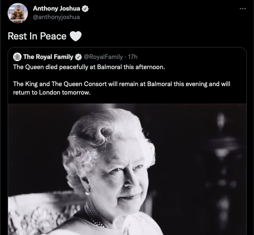The height and width of the screenshot is (235, 254).
Task: Click the "Rest In Peace" tweet text
Action: pos(37,36)
